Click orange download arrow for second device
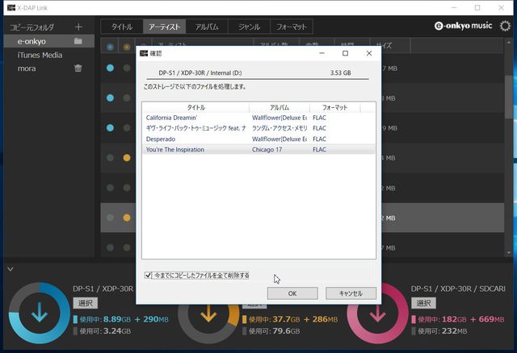The height and width of the screenshot is (353, 517). (208, 313)
